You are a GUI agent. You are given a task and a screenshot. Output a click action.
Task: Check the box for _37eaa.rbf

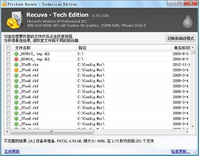[x=8, y=124]
